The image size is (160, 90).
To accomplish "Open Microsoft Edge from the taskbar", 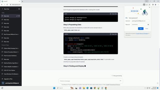I will 87,88.
